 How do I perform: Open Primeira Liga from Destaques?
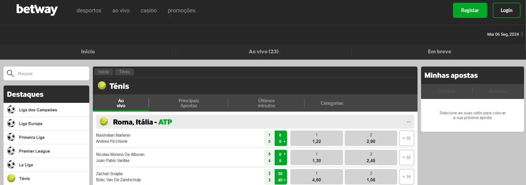46,137
